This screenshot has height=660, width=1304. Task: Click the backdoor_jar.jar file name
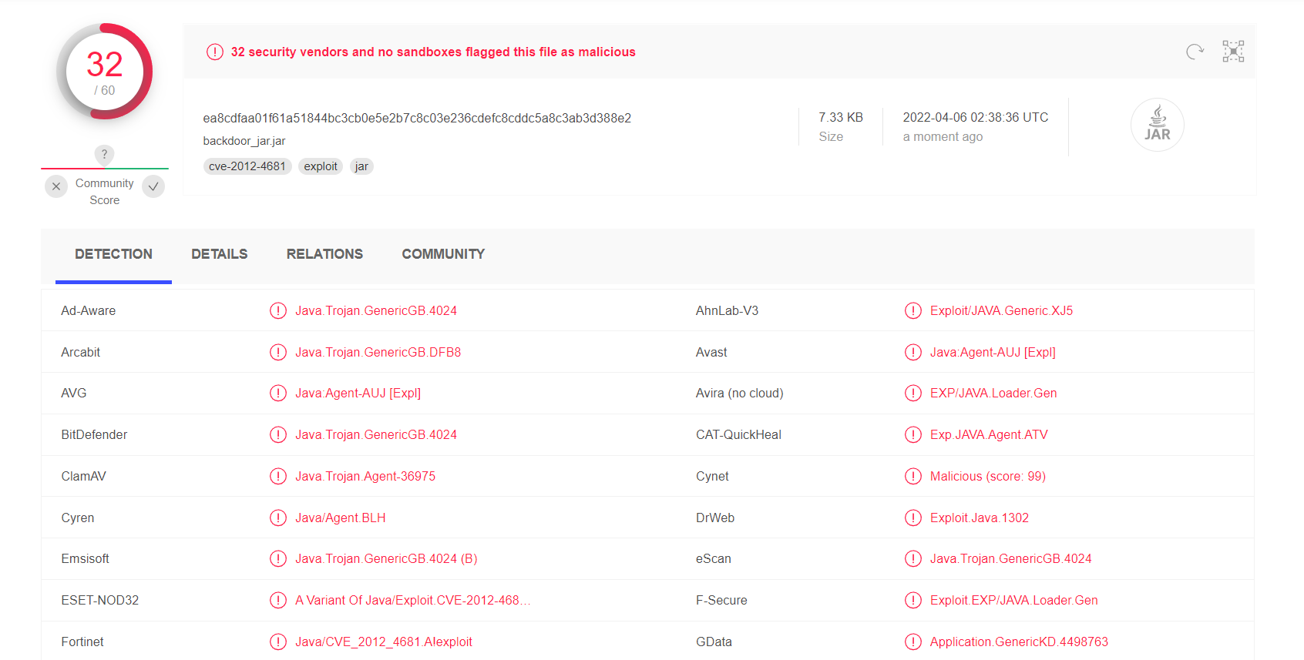point(244,141)
